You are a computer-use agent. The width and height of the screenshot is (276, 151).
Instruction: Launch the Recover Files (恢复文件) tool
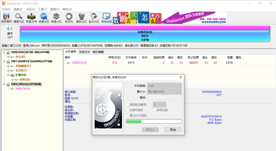pyautogui.click(x=31, y=18)
